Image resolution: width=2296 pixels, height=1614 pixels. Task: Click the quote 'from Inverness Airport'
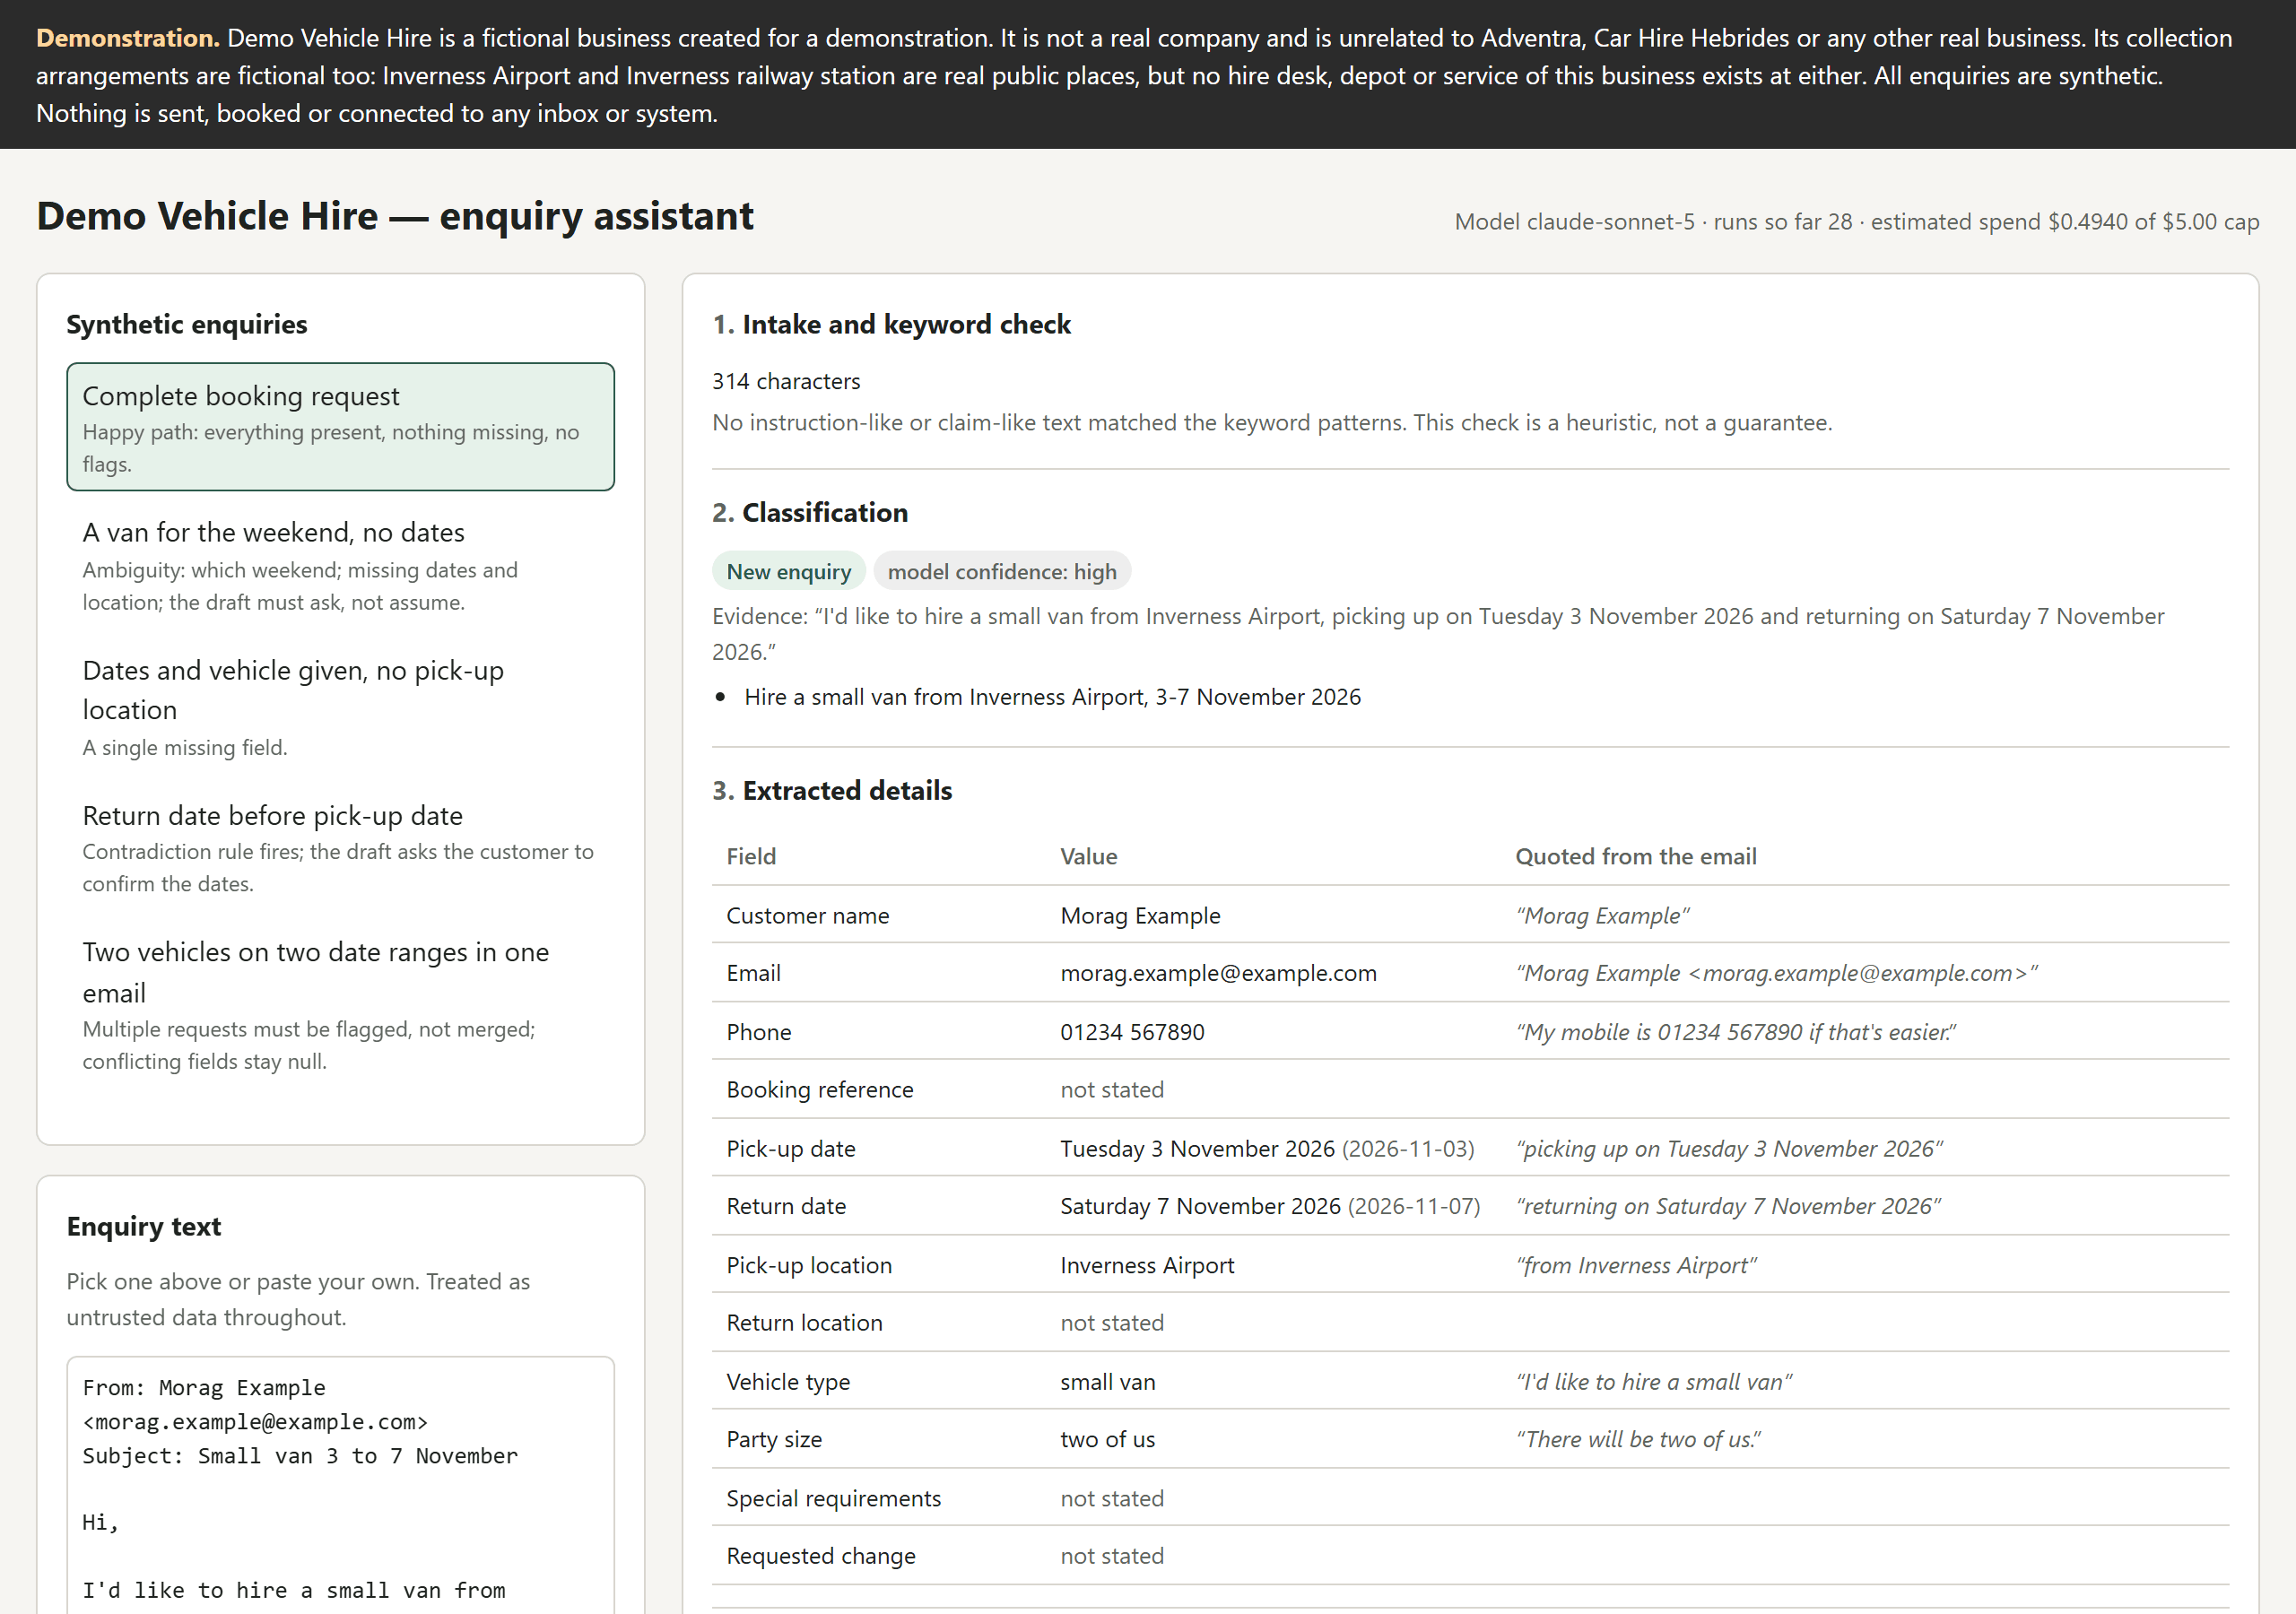tap(1636, 1266)
